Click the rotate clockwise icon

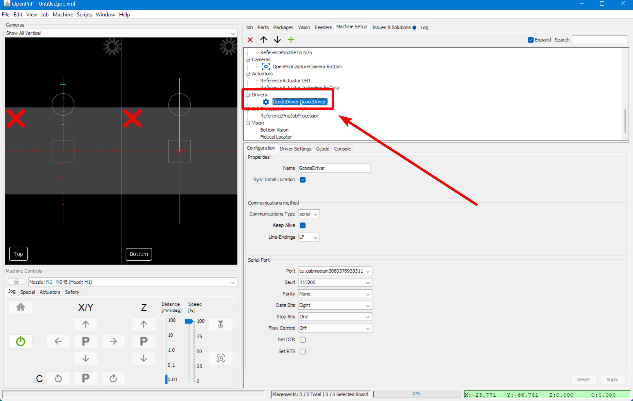coord(113,378)
